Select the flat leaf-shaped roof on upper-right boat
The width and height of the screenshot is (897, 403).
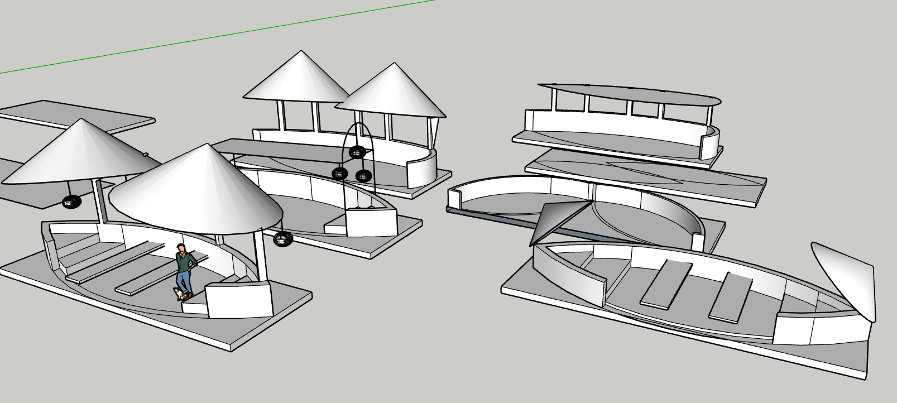point(630,94)
